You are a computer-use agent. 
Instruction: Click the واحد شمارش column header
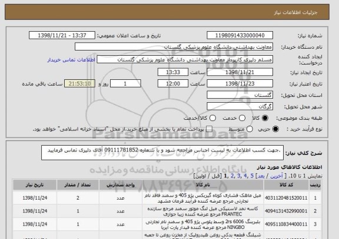[x=121, y=185]
